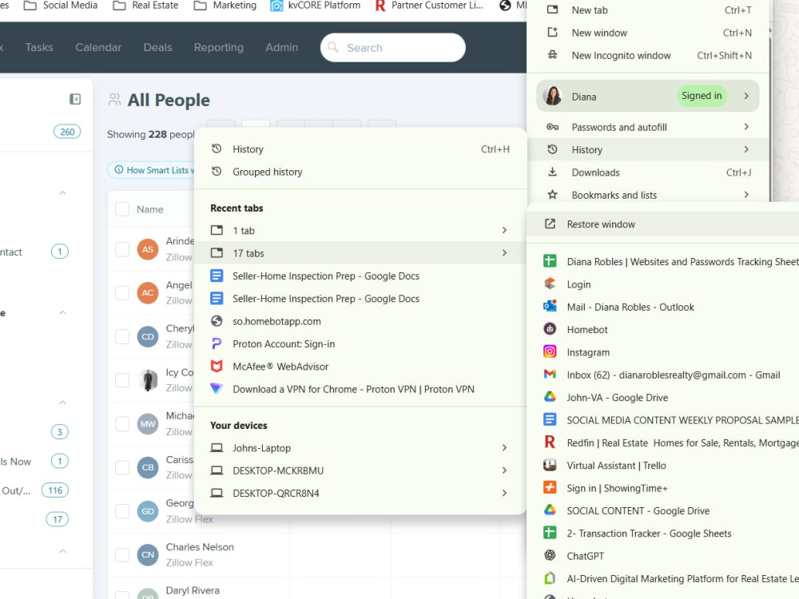Check the box for the MW contact row

tap(122, 424)
